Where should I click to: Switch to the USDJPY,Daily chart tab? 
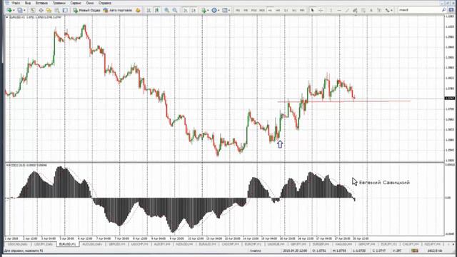click(44, 244)
